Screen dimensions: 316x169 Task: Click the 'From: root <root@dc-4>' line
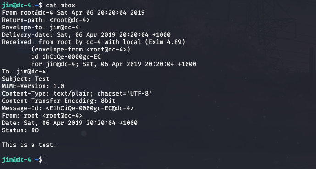tap(42, 115)
